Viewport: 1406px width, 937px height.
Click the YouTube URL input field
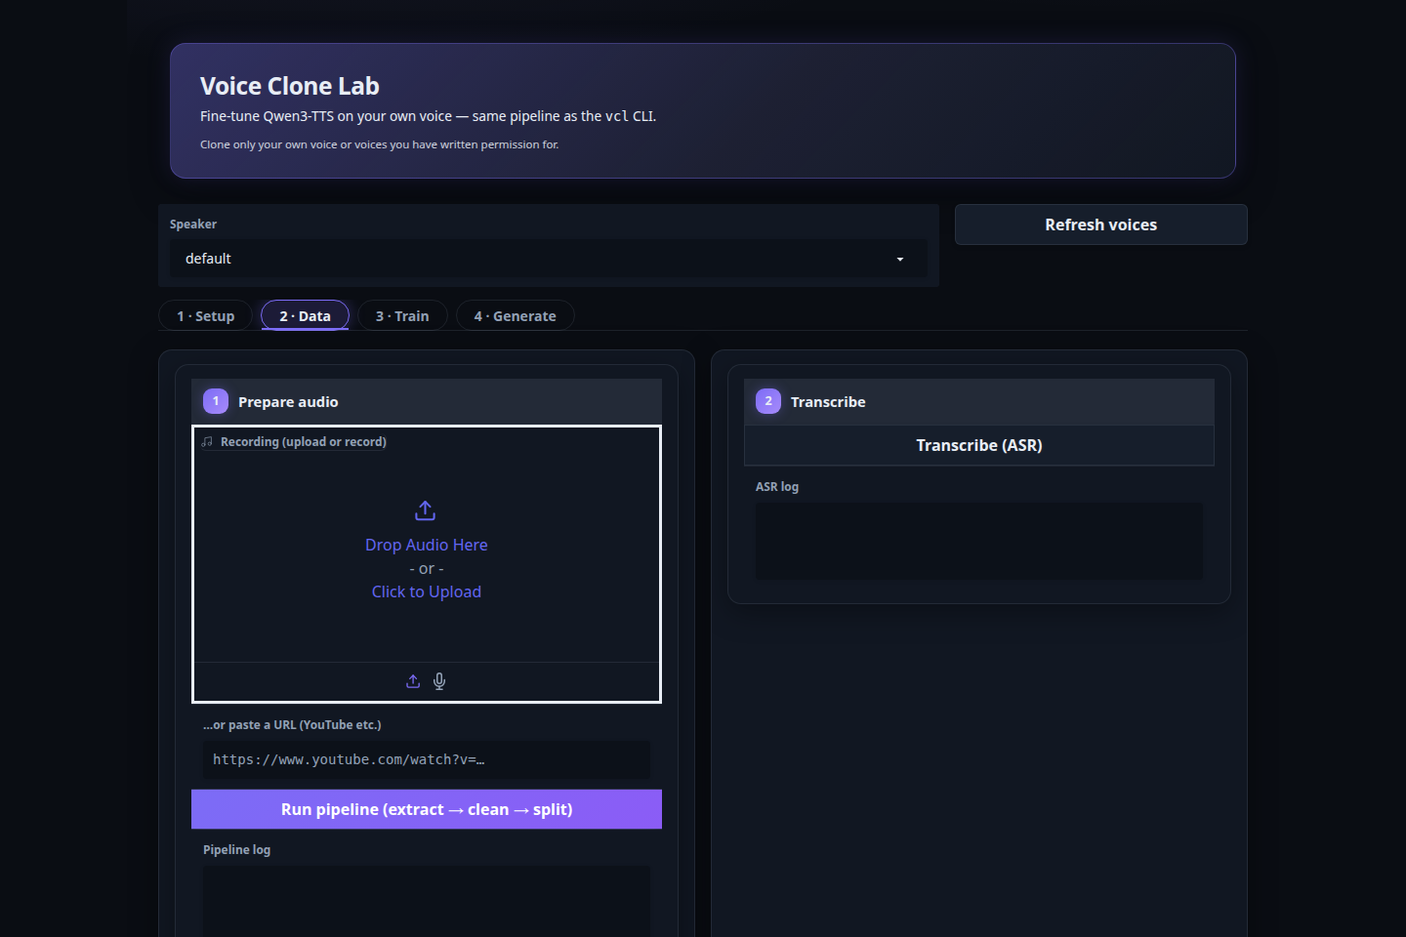[x=427, y=759]
